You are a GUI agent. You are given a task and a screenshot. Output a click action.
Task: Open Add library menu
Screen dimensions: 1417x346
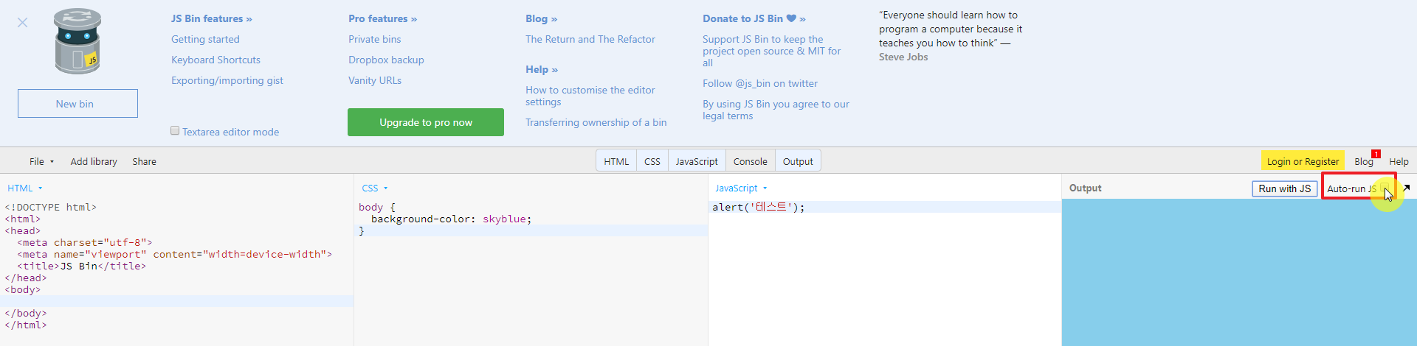(x=94, y=161)
